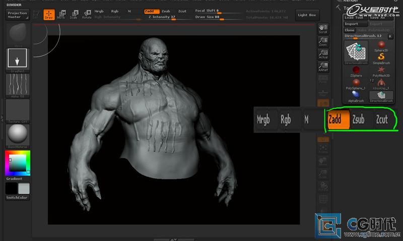
Task: Click the dimmed Edit icon beside Draw
Action: (x=36, y=15)
